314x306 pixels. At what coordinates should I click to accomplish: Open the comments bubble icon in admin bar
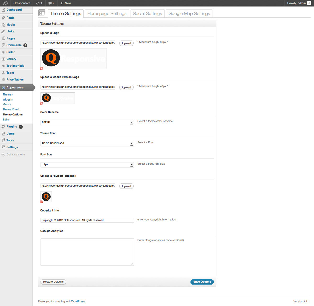(x=50, y=3)
